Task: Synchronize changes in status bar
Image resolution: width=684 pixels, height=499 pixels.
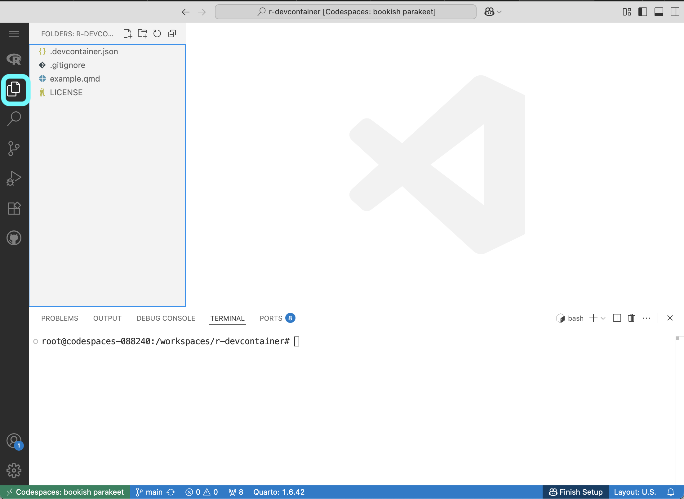Action: 171,492
